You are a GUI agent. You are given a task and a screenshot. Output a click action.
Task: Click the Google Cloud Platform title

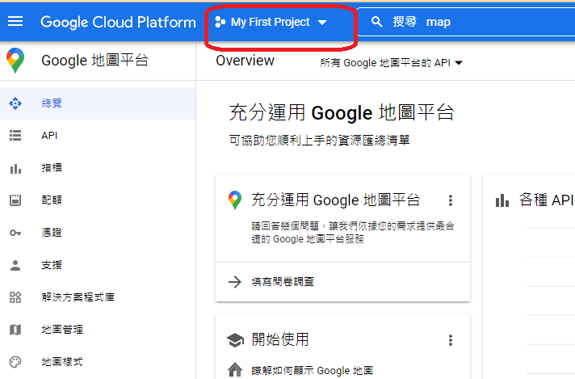[118, 22]
